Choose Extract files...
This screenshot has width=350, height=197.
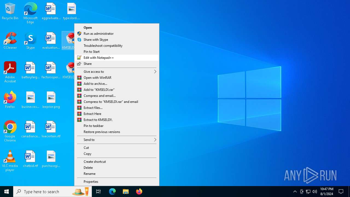[117, 108]
